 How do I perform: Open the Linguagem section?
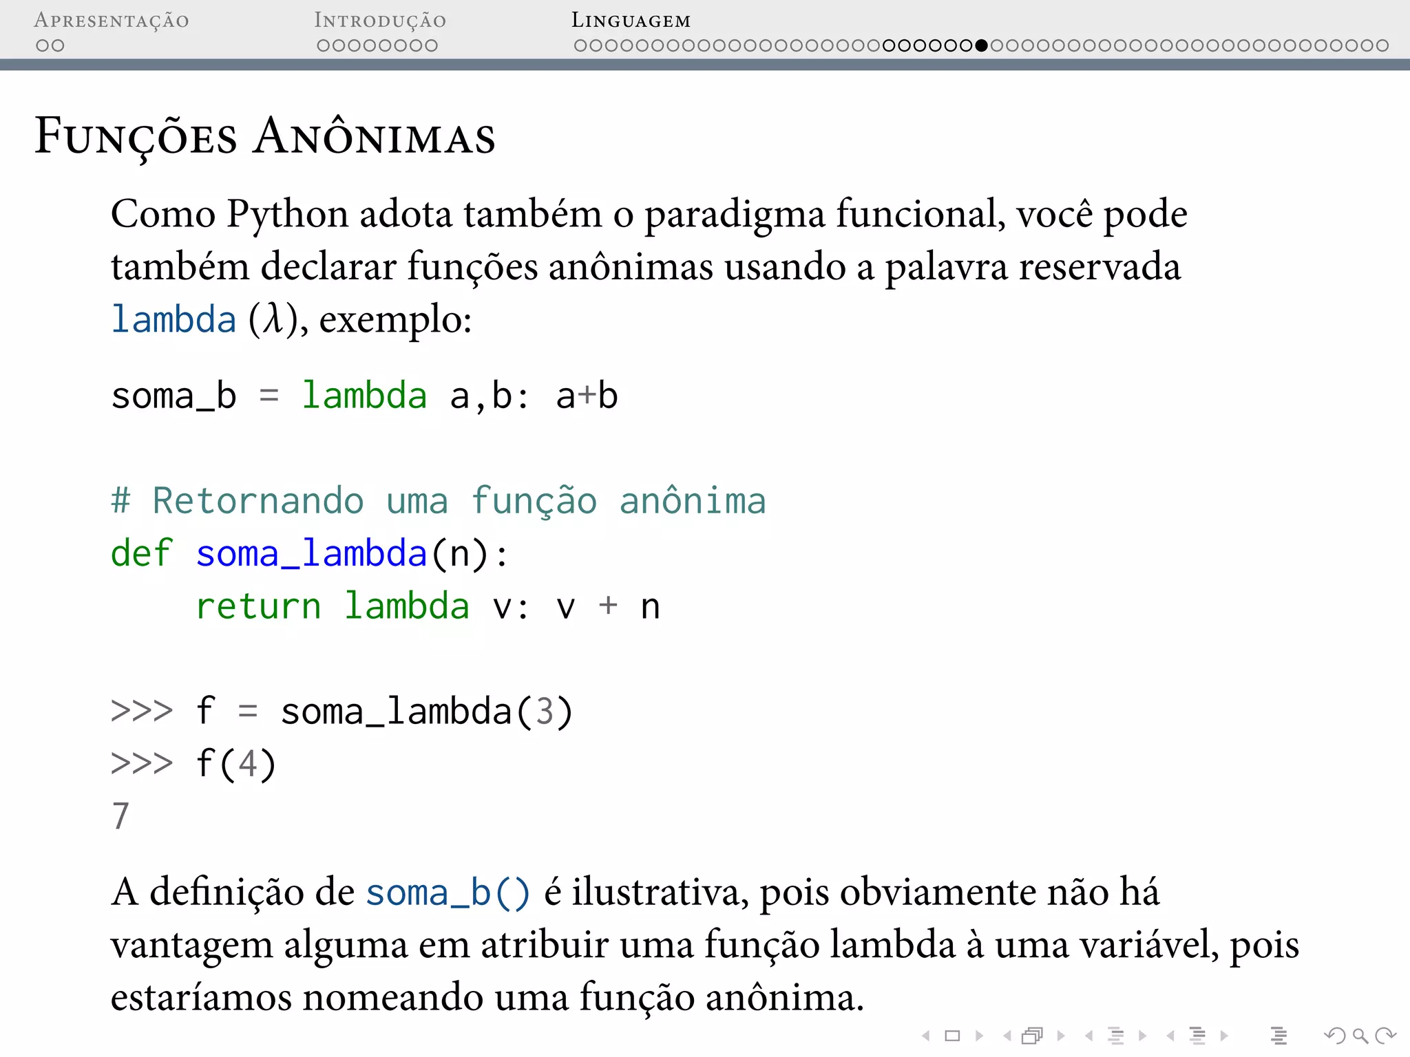[x=631, y=21]
